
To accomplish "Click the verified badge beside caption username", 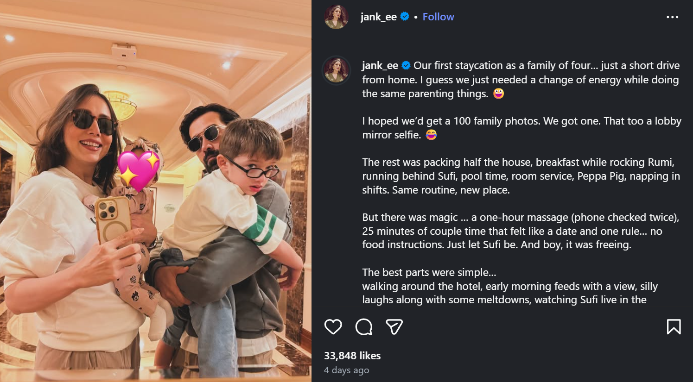I will [x=406, y=65].
